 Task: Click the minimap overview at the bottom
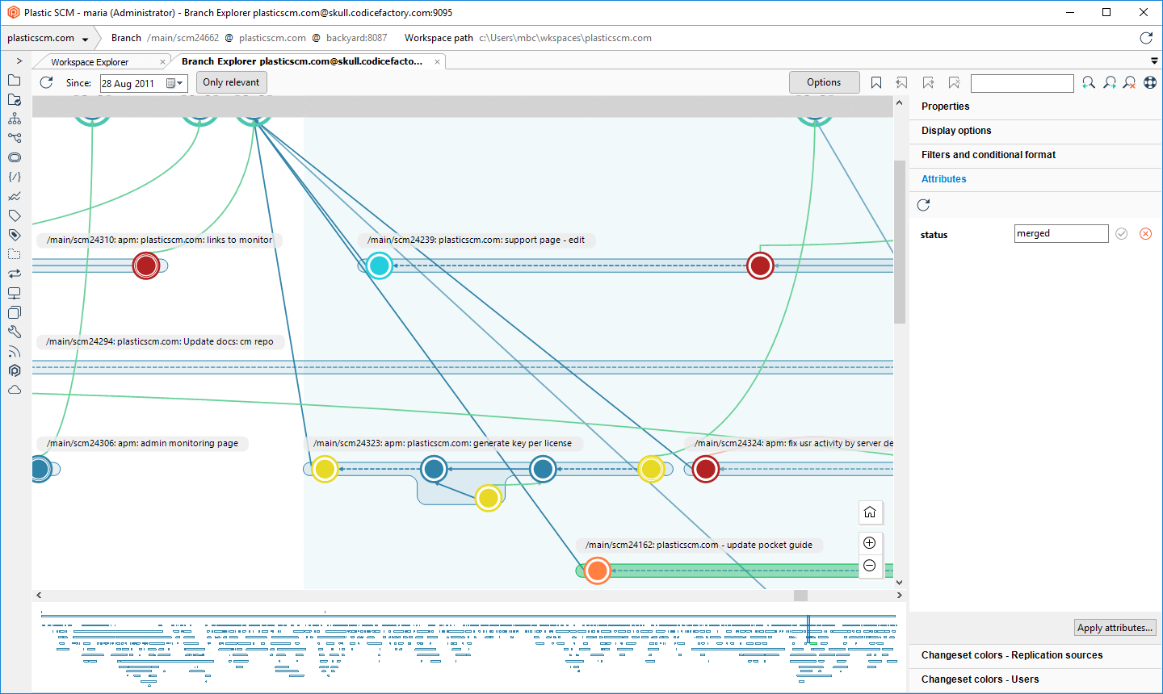[x=469, y=647]
